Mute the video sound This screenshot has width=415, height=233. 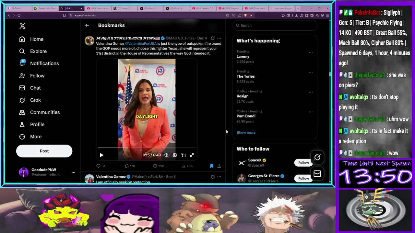click(x=166, y=155)
